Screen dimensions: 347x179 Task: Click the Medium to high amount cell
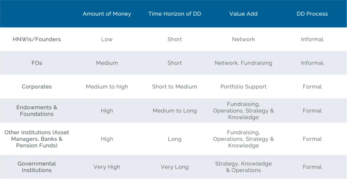[107, 87]
